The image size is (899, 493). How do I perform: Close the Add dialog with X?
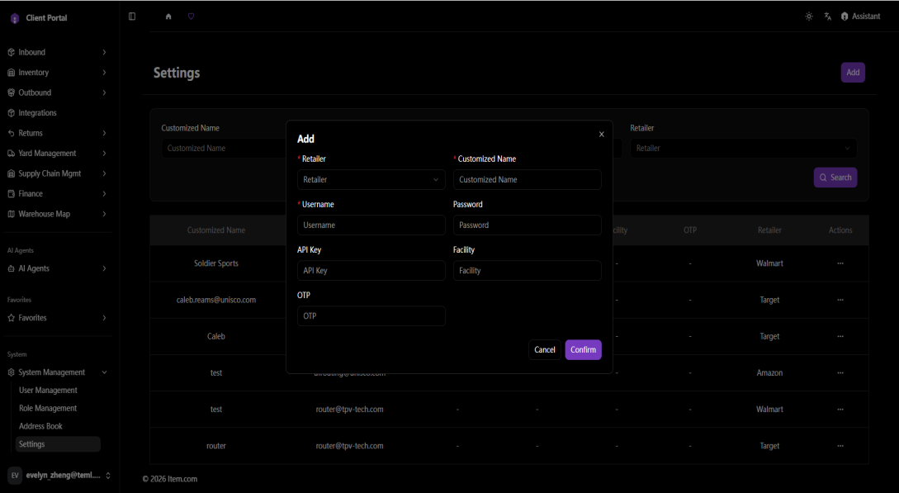pyautogui.click(x=602, y=134)
